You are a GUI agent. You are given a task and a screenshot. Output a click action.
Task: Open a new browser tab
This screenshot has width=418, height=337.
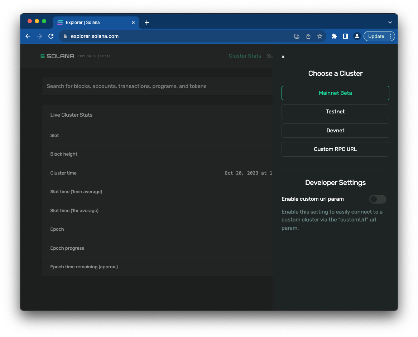pyautogui.click(x=147, y=23)
